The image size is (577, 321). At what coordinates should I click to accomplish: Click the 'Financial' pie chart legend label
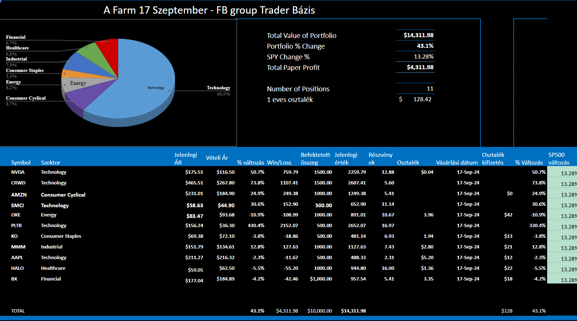pyautogui.click(x=16, y=37)
